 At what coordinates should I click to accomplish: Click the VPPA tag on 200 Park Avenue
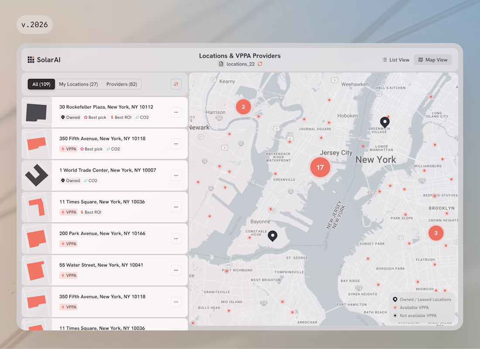coord(69,244)
